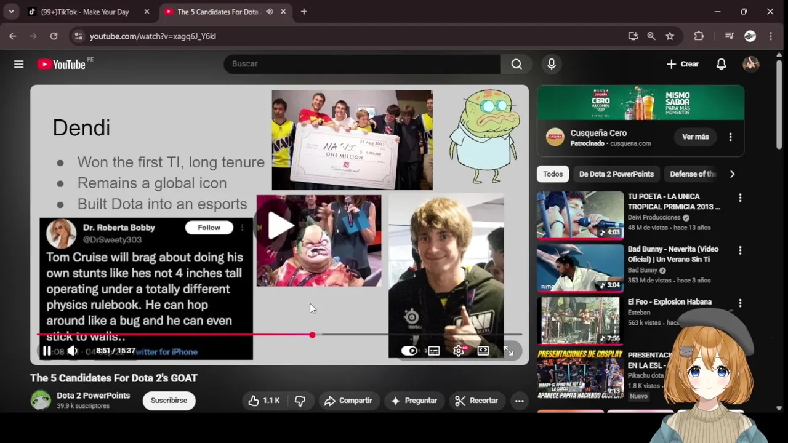Image resolution: width=788 pixels, height=443 pixels.
Task: Click the search magnifier button
Action: (517, 64)
